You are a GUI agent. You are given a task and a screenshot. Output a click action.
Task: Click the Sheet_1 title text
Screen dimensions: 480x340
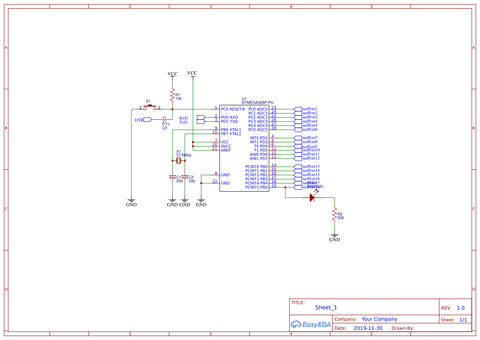tap(326, 307)
